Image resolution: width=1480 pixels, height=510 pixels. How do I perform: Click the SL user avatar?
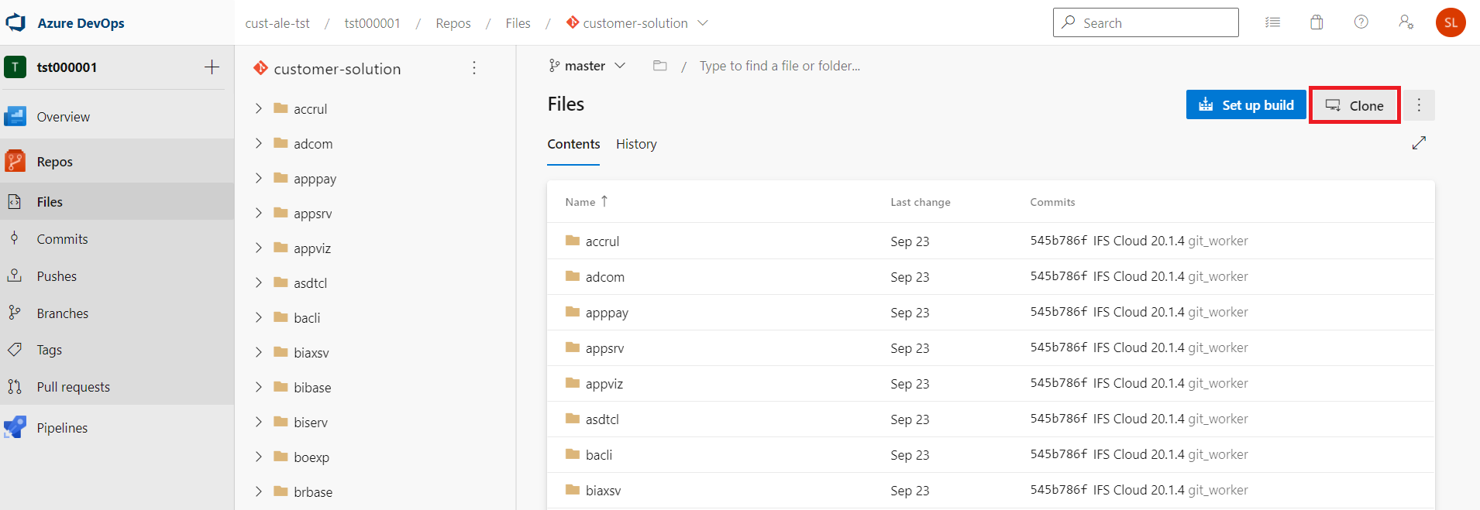[1450, 22]
